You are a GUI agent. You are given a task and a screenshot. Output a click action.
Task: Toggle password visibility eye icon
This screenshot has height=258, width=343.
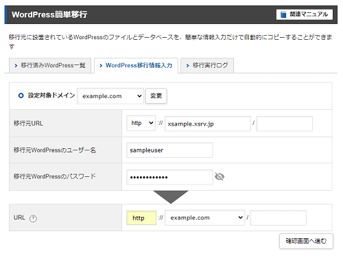(x=220, y=176)
